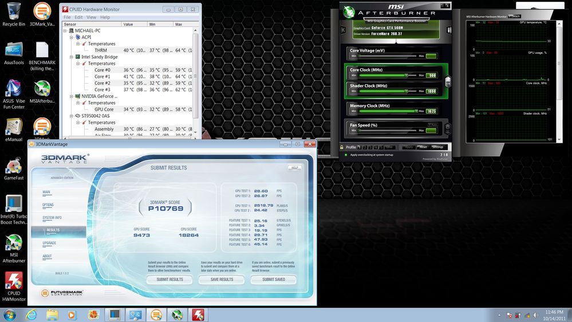Switch to the Options tab in 3DMark
Viewport: 572px width, 322px height.
point(48,205)
